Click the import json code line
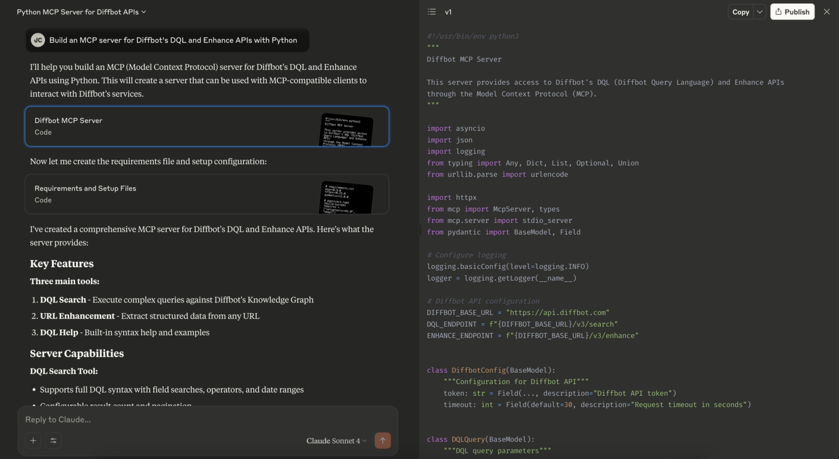Image resolution: width=839 pixels, height=459 pixels. [450, 140]
